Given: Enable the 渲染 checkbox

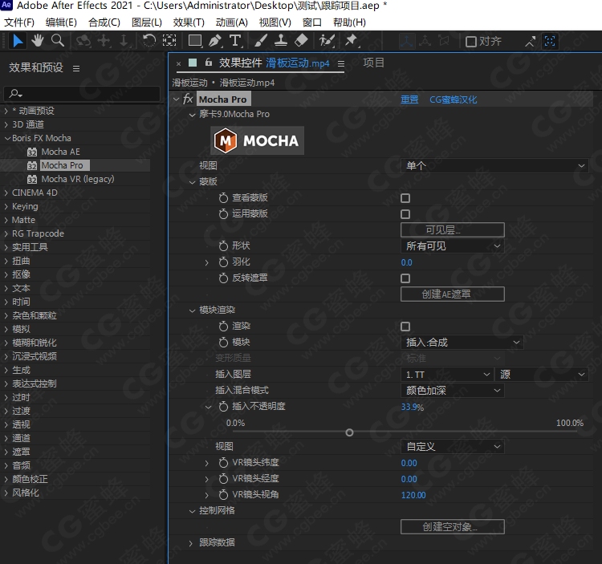Looking at the screenshot, I should 405,327.
